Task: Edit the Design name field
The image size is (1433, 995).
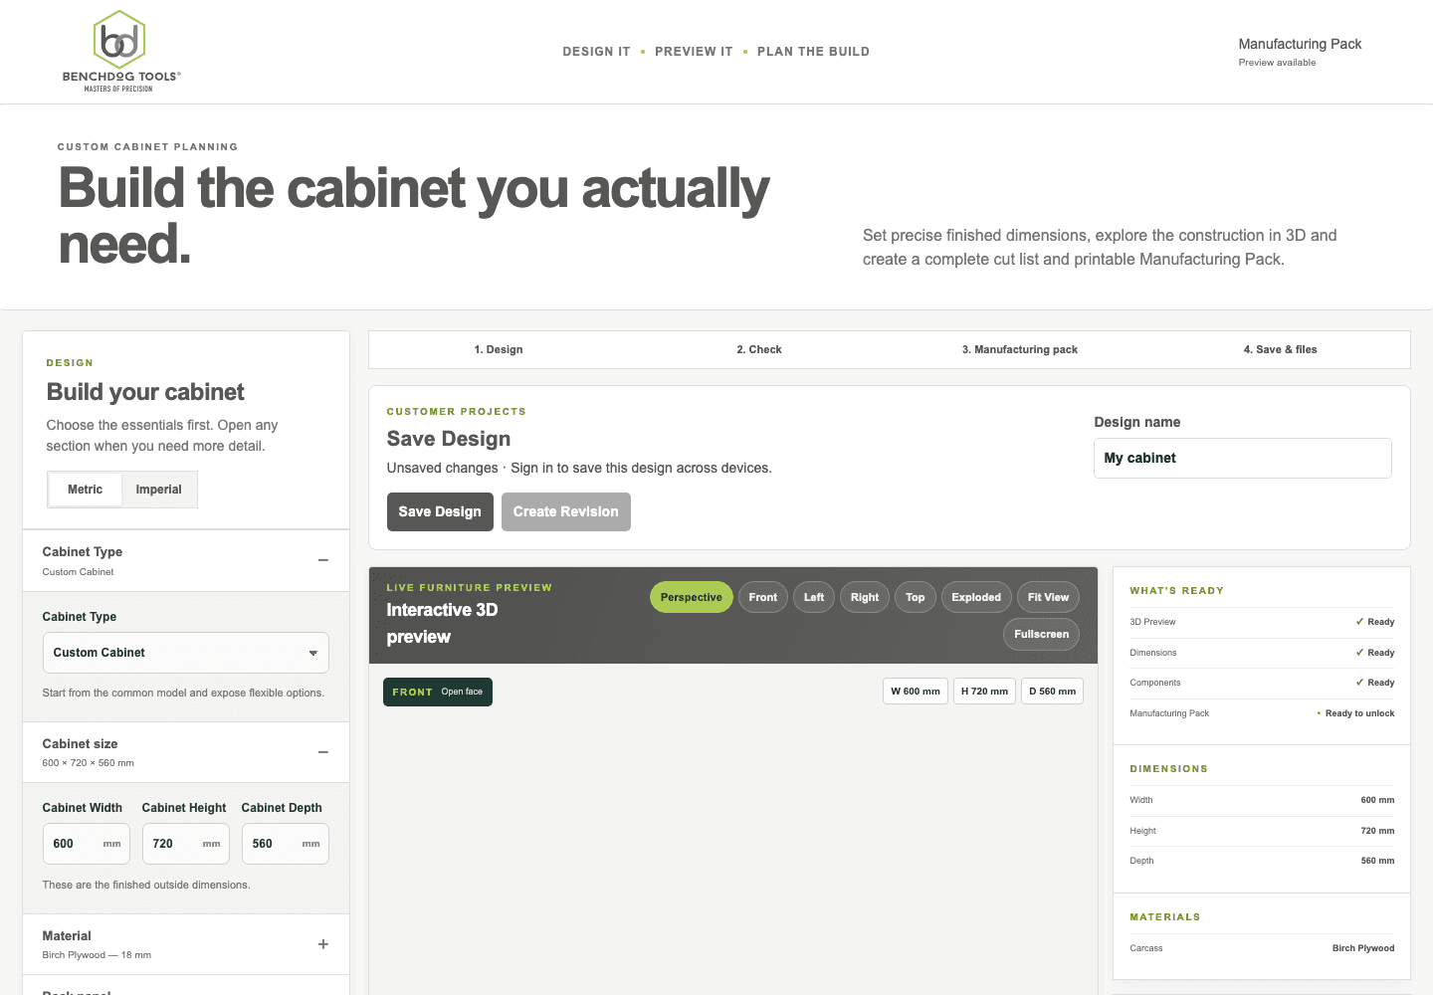Action: (1243, 458)
